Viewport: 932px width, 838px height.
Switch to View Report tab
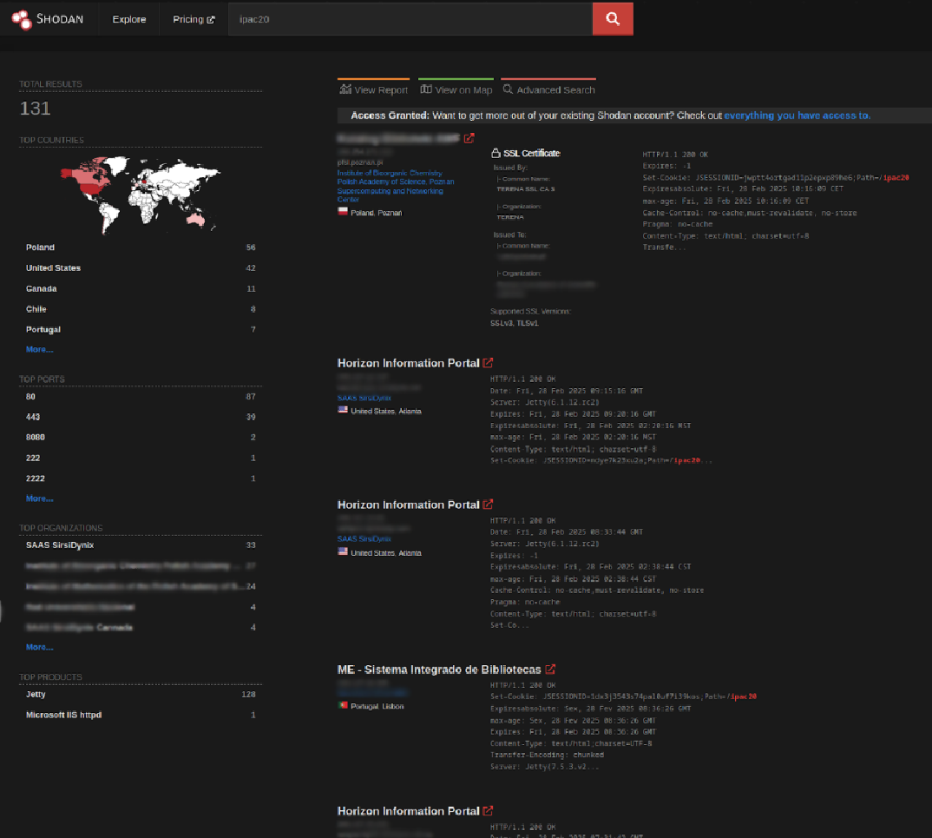373,89
